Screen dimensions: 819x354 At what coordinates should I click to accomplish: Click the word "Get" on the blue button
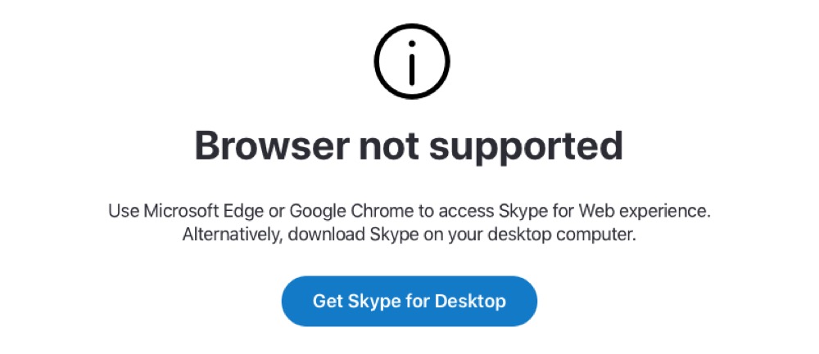(x=327, y=301)
